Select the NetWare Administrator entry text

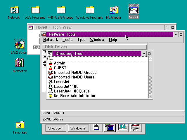75,96
